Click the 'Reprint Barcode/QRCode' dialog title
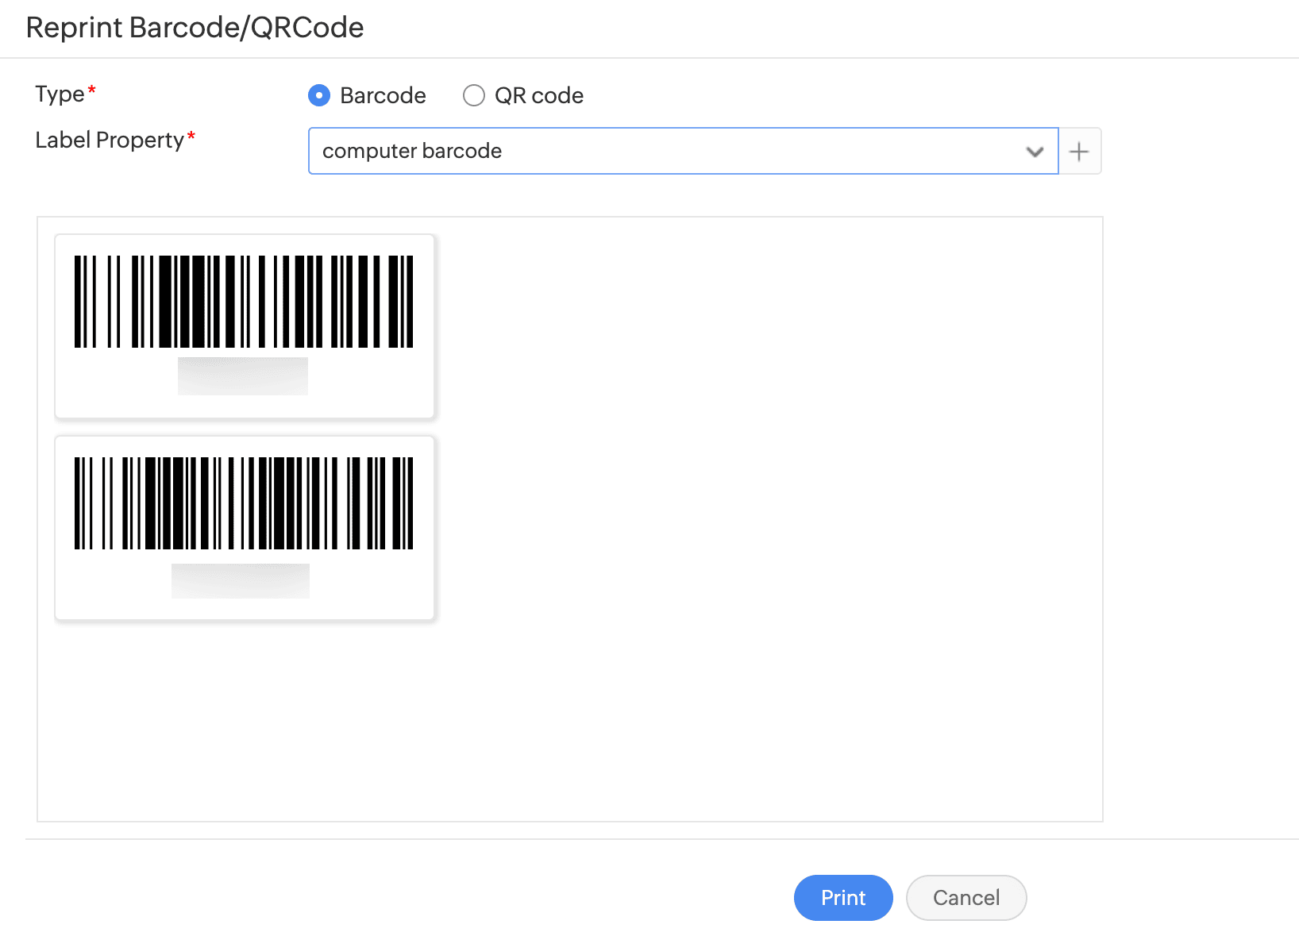 pyautogui.click(x=195, y=28)
